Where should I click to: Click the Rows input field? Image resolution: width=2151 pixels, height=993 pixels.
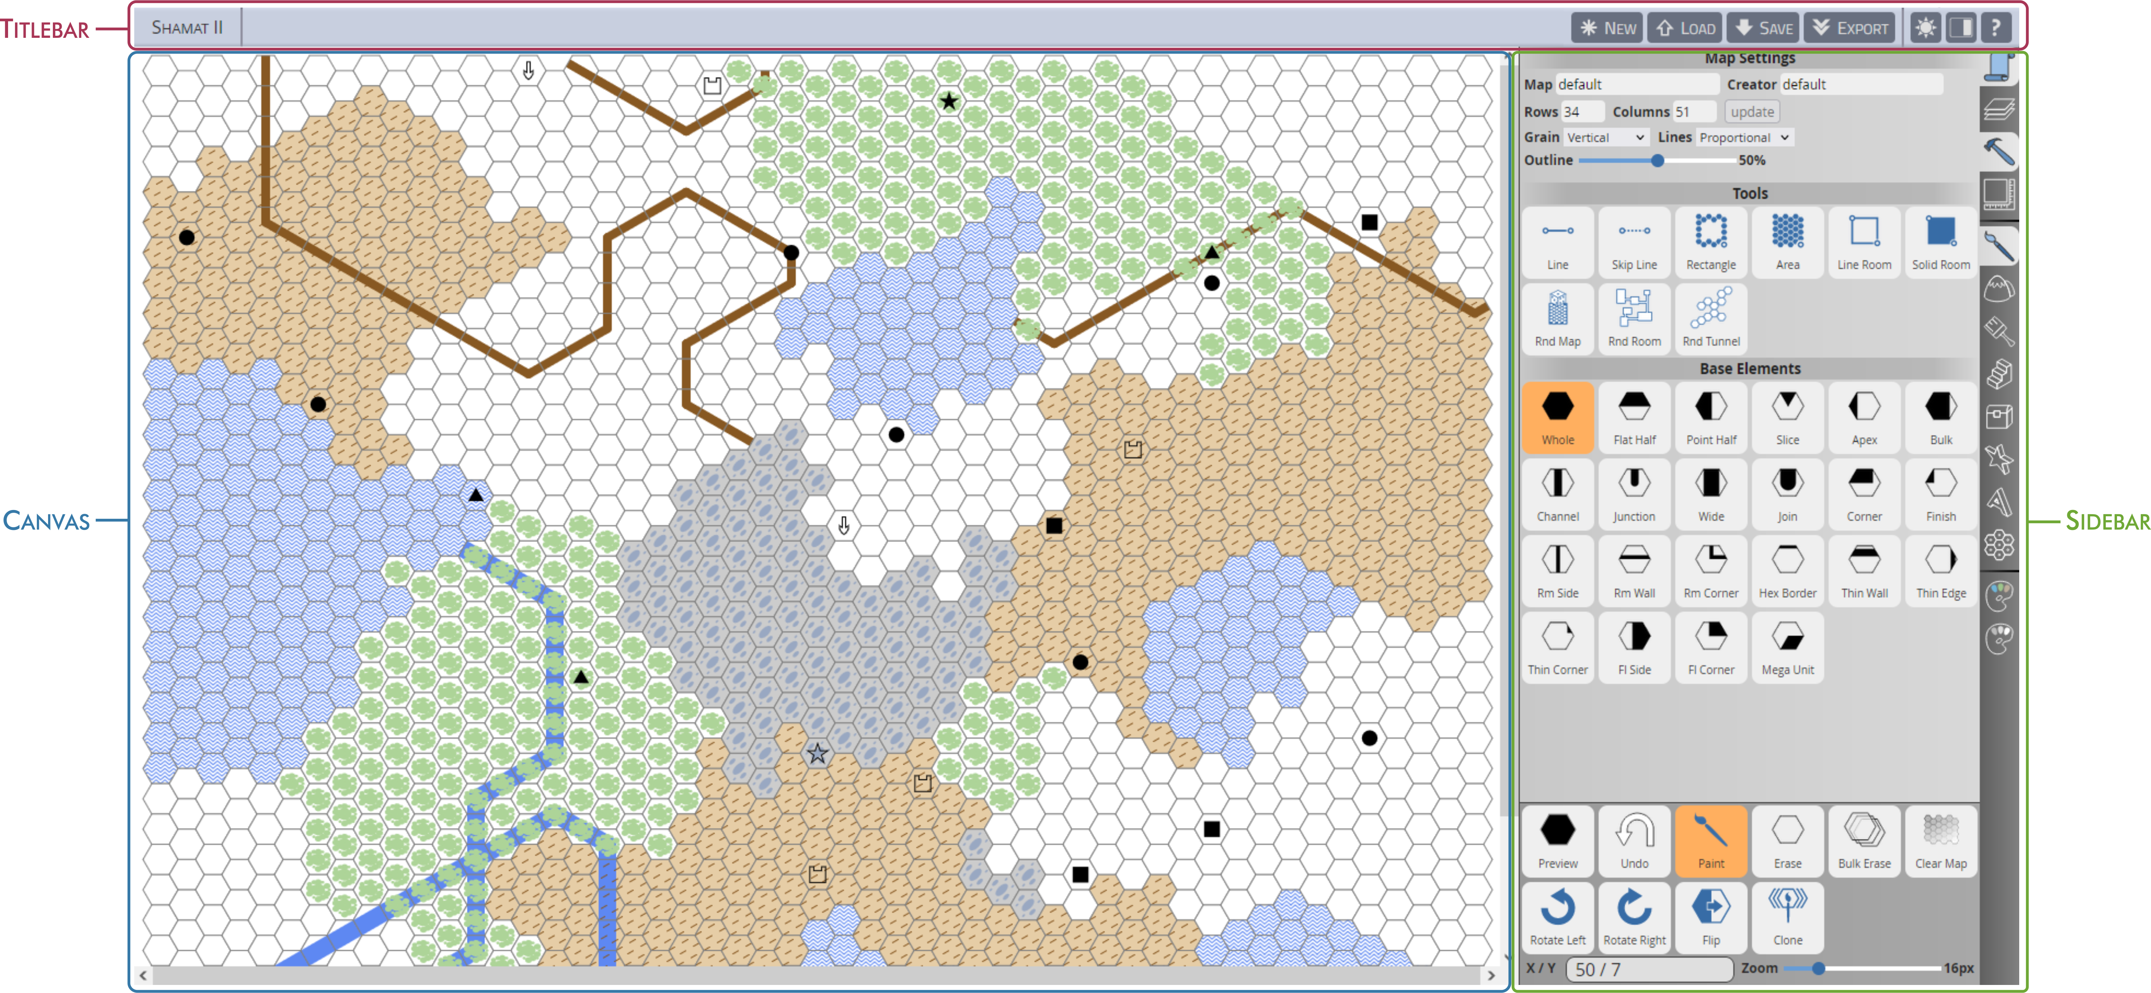(1582, 112)
